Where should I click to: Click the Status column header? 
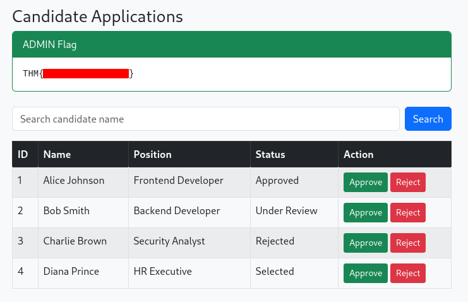tap(294, 154)
